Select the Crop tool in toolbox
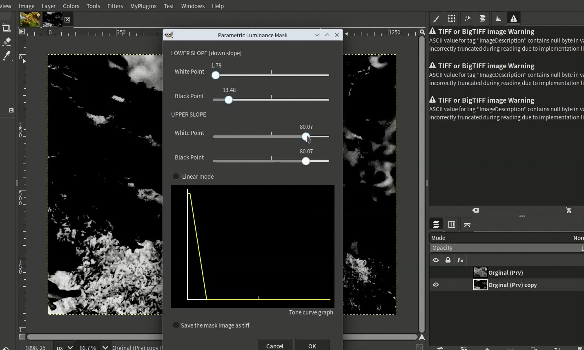The width and height of the screenshot is (584, 350). [6, 28]
